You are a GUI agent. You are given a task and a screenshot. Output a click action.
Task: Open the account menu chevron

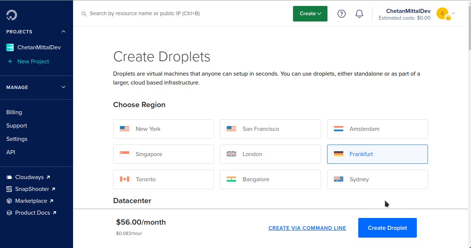(x=453, y=13)
